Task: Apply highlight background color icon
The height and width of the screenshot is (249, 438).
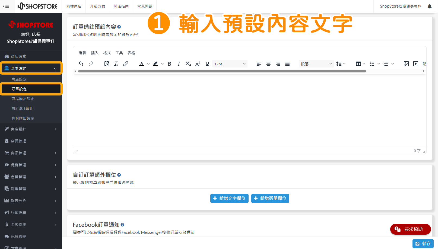Action: tap(155, 64)
